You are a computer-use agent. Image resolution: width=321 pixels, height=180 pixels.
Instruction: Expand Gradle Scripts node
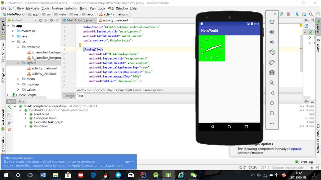click(8, 95)
